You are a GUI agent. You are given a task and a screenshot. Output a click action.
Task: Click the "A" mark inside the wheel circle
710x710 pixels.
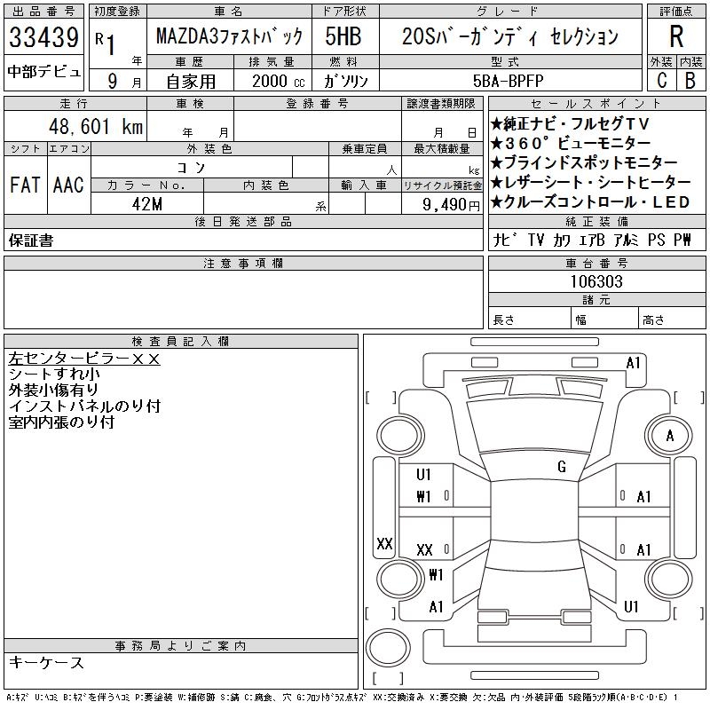click(670, 436)
